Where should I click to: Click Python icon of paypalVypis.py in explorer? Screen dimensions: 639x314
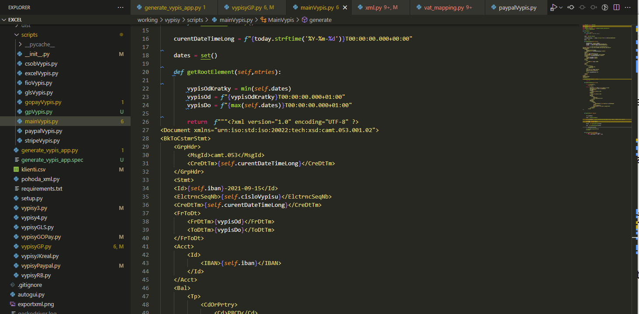click(x=20, y=131)
